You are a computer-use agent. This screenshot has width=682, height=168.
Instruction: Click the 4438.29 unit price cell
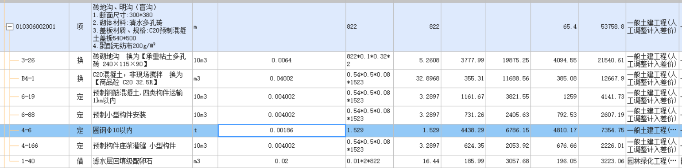tap(463, 131)
